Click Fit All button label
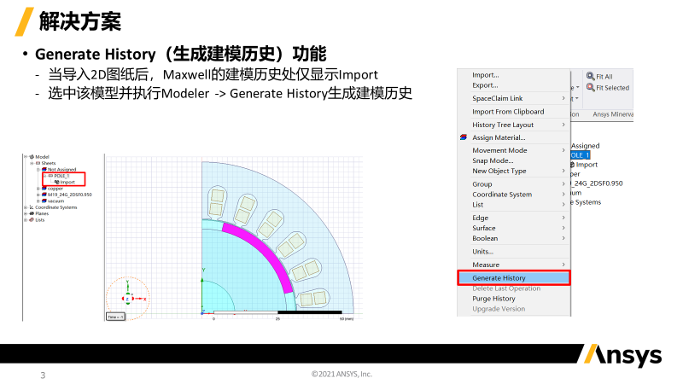This screenshot has width=683, height=384. pyautogui.click(x=604, y=77)
